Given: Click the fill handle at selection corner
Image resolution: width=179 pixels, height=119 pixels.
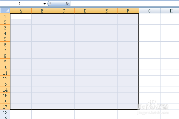Looking at the screenshot, I should (x=139, y=109).
